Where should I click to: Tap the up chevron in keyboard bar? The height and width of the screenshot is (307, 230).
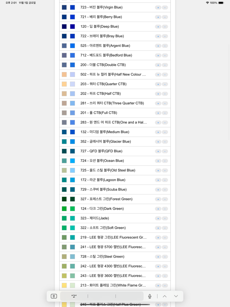click(165, 296)
